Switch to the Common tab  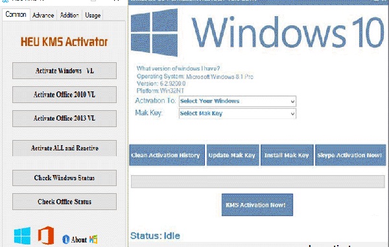[x=16, y=14]
